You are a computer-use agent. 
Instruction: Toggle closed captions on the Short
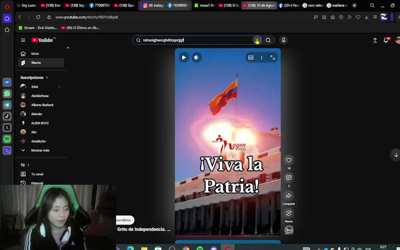tap(251, 58)
